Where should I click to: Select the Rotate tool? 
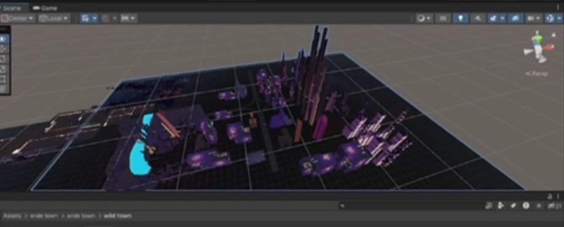point(3,58)
